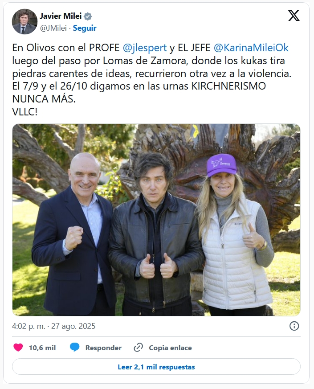Click Leer 2,1 mil respuestas button
The height and width of the screenshot is (389, 314).
[x=156, y=367]
